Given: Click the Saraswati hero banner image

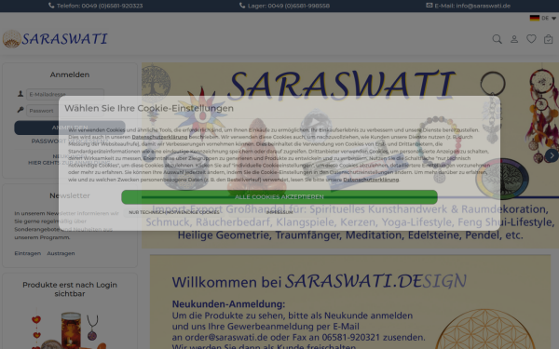Looking at the screenshot, I should click(350, 155).
